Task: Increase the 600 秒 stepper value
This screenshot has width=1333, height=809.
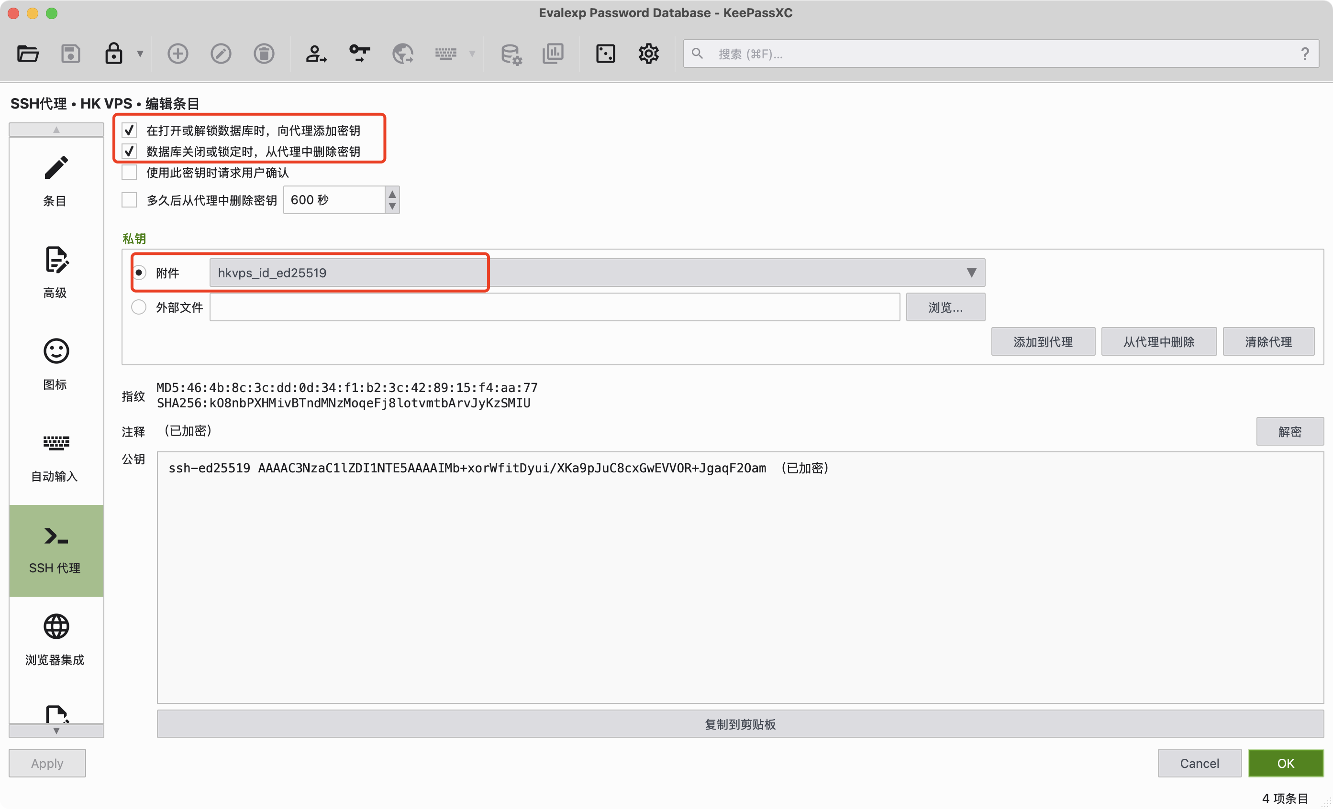Action: pyautogui.click(x=392, y=194)
